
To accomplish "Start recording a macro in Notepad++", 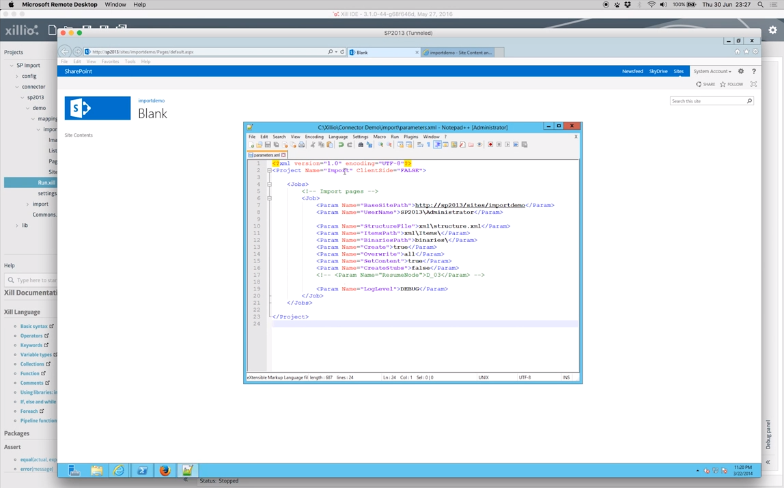I will [x=490, y=144].
